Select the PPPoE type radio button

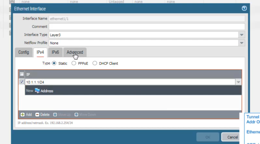point(74,63)
